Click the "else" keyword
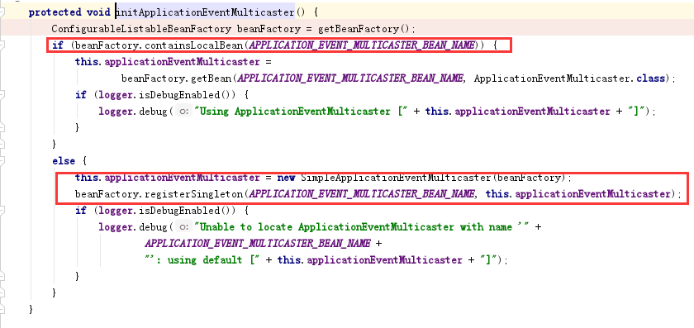The image size is (694, 328). tap(64, 161)
